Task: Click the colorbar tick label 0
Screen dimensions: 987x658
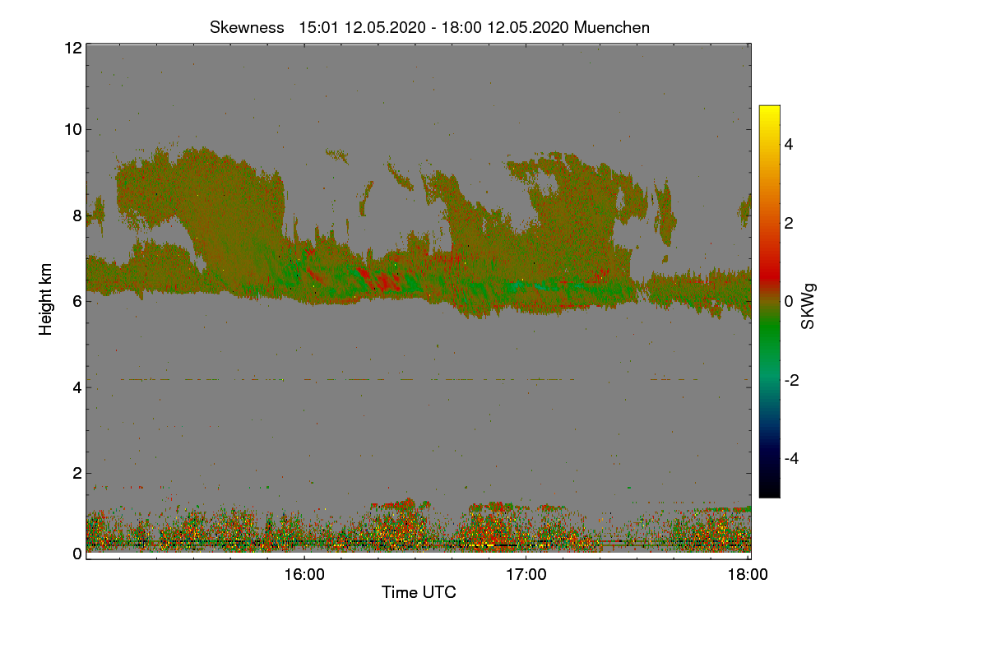Action: point(790,301)
